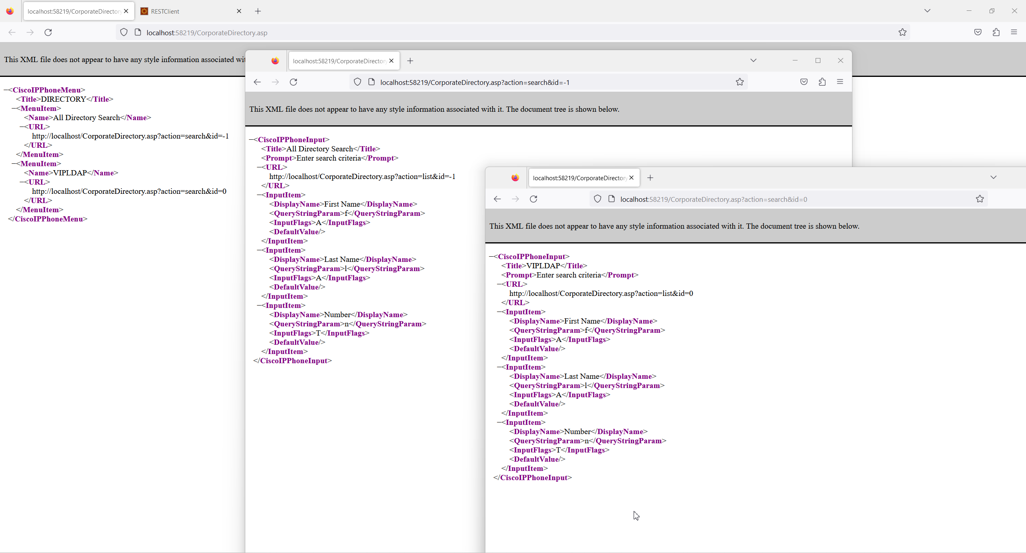Close the RESTClient tab
This screenshot has height=553, width=1026.
tap(239, 11)
